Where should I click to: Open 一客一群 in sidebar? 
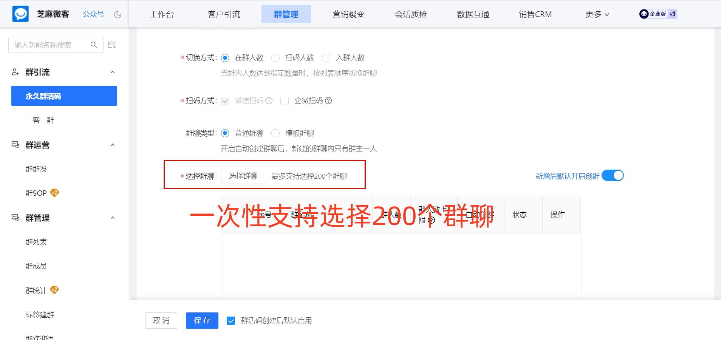40,120
